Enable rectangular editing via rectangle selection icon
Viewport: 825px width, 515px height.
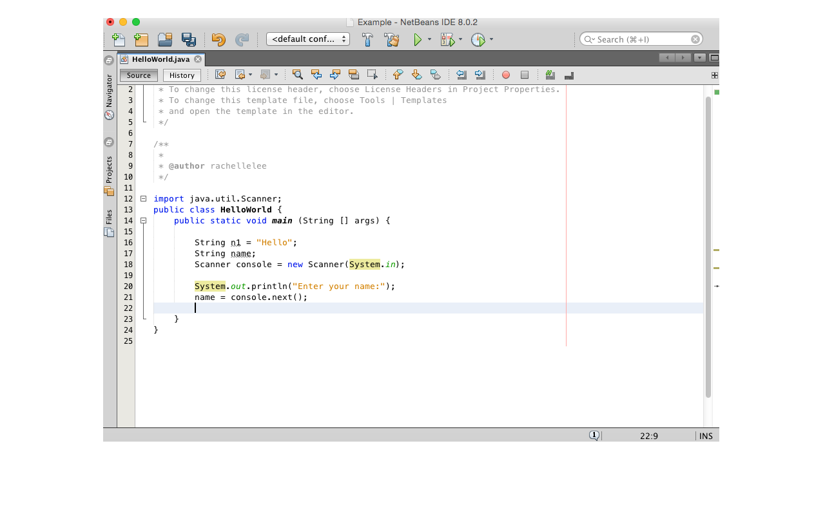pyautogui.click(x=371, y=75)
